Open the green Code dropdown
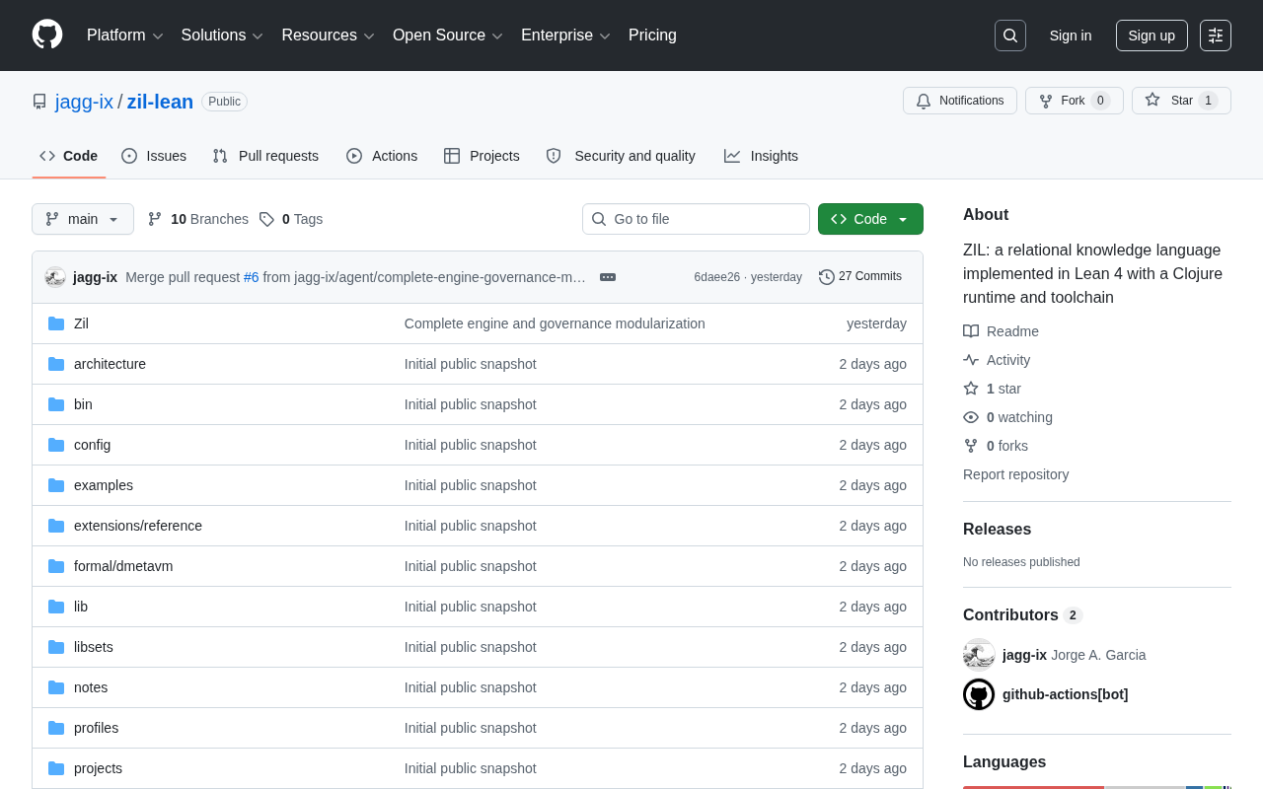1263x789 pixels. pos(870,219)
